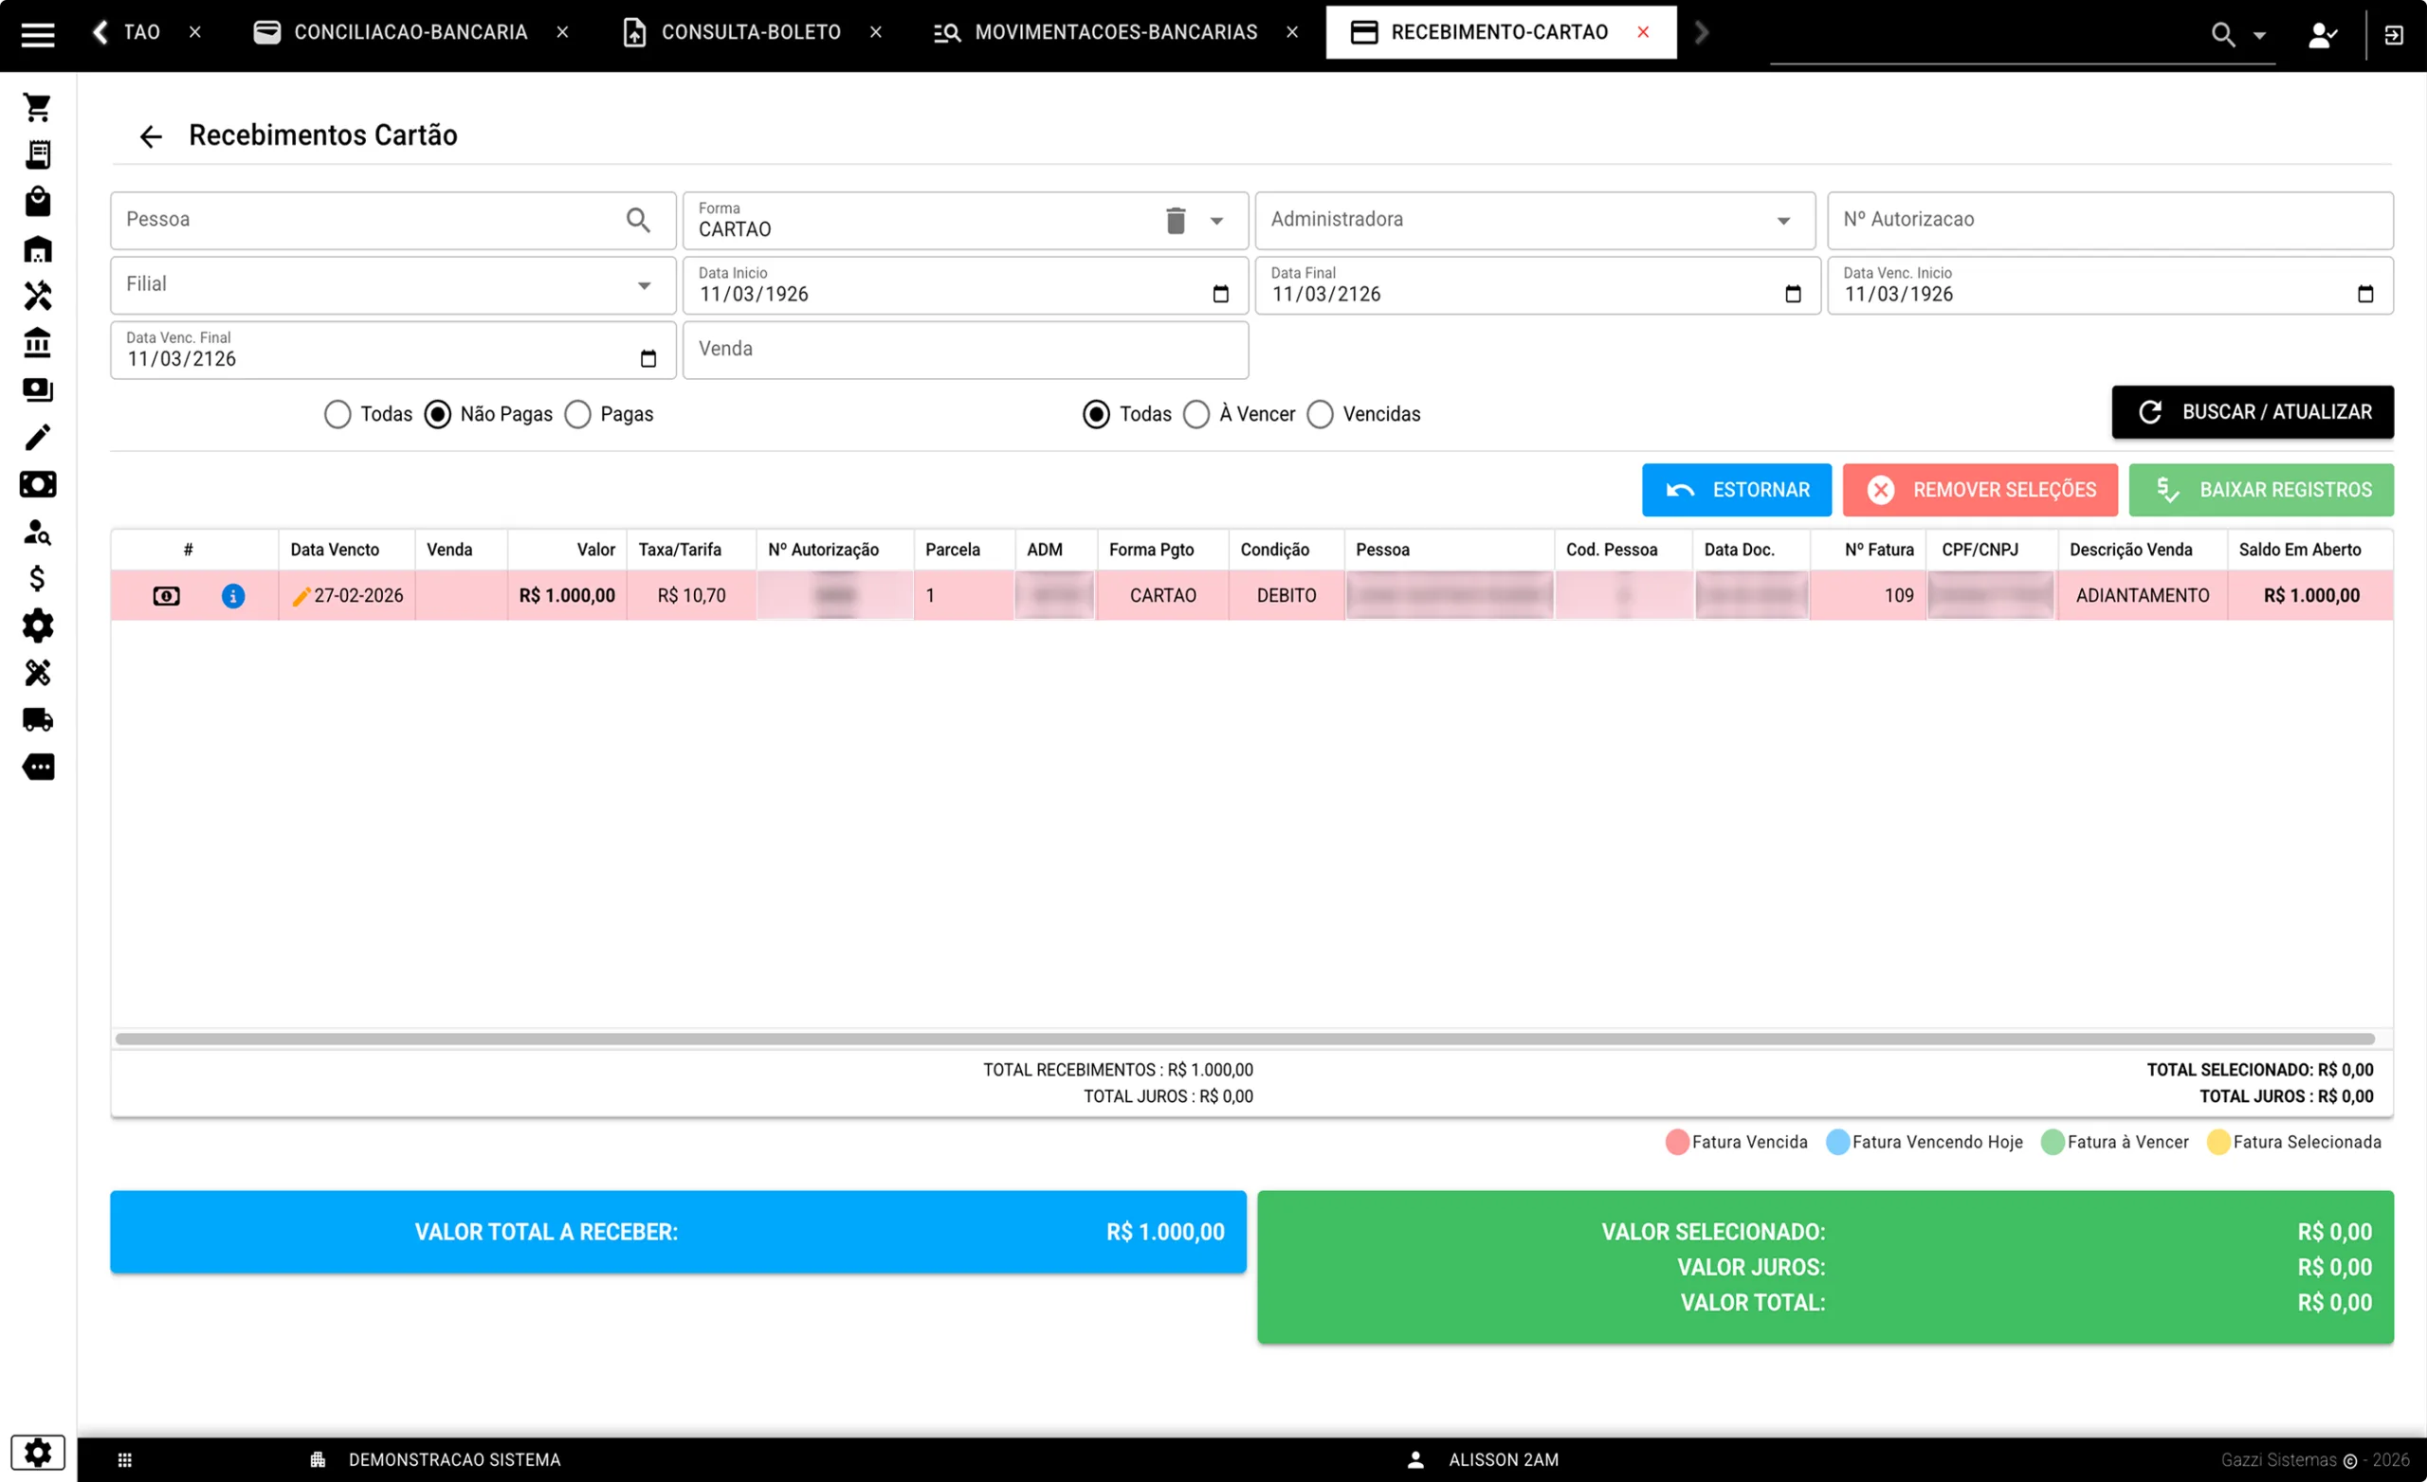The height and width of the screenshot is (1482, 2427).
Task: Select the Pagas radio button
Action: (578, 415)
